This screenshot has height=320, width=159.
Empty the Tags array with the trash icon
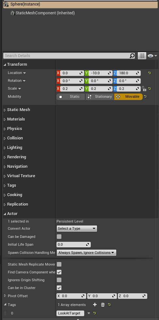(x=103, y=305)
